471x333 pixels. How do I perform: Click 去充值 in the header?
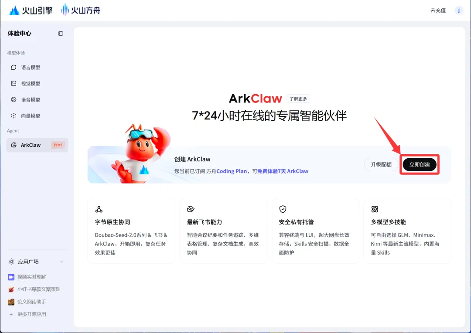pos(438,10)
